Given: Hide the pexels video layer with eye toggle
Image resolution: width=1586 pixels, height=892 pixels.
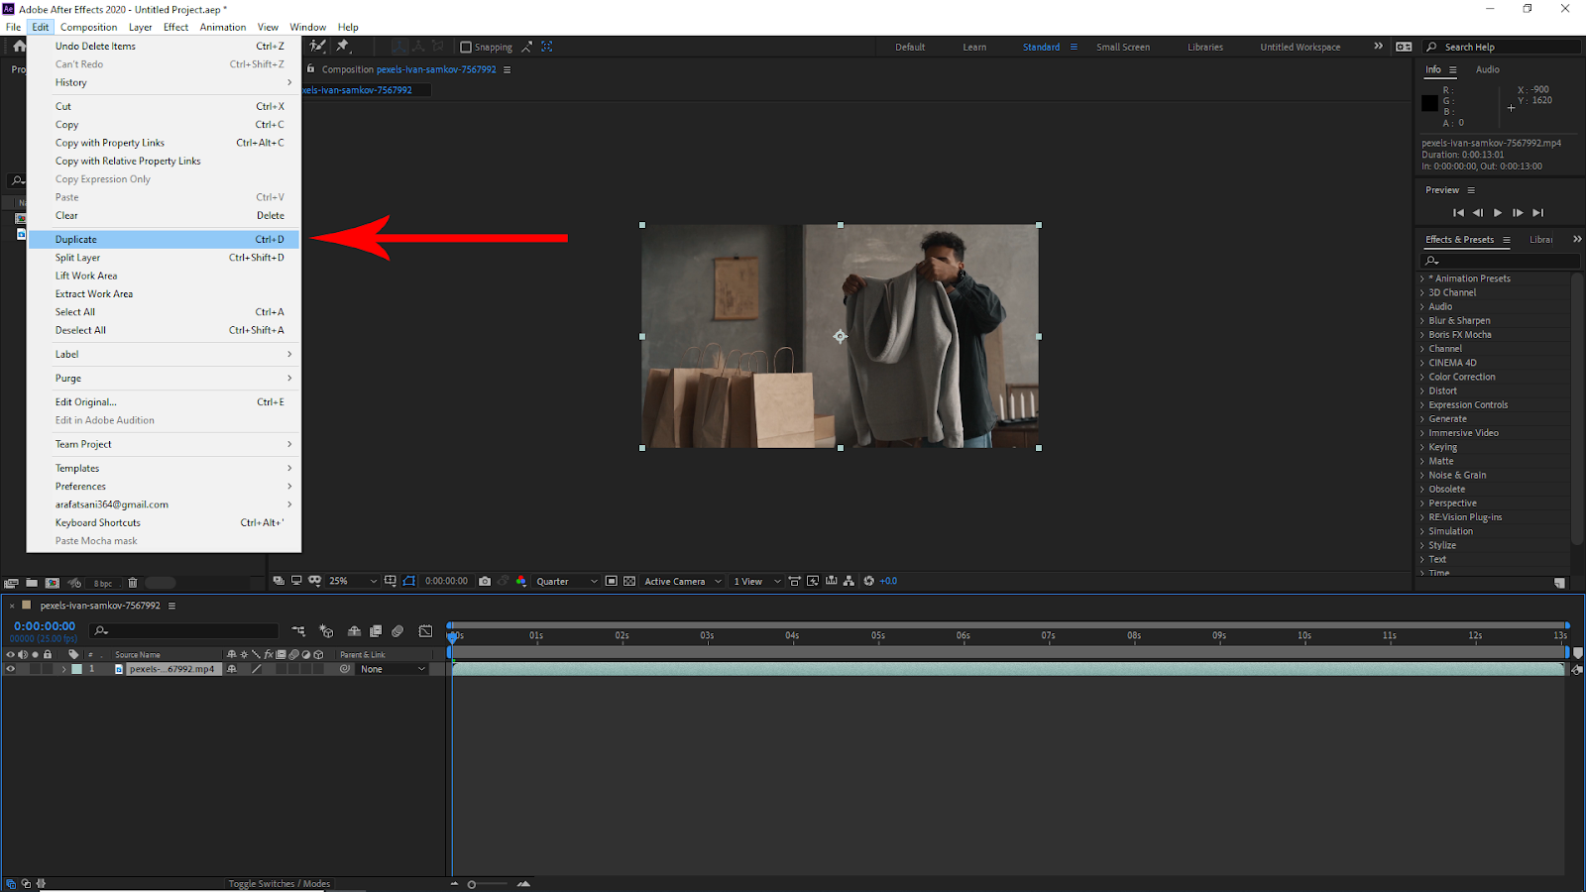Looking at the screenshot, I should click(11, 669).
